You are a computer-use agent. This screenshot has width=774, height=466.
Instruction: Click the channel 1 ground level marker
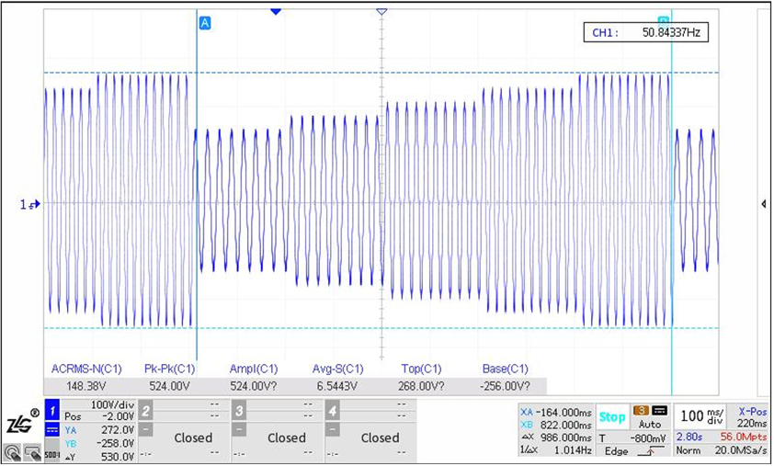pyautogui.click(x=30, y=204)
